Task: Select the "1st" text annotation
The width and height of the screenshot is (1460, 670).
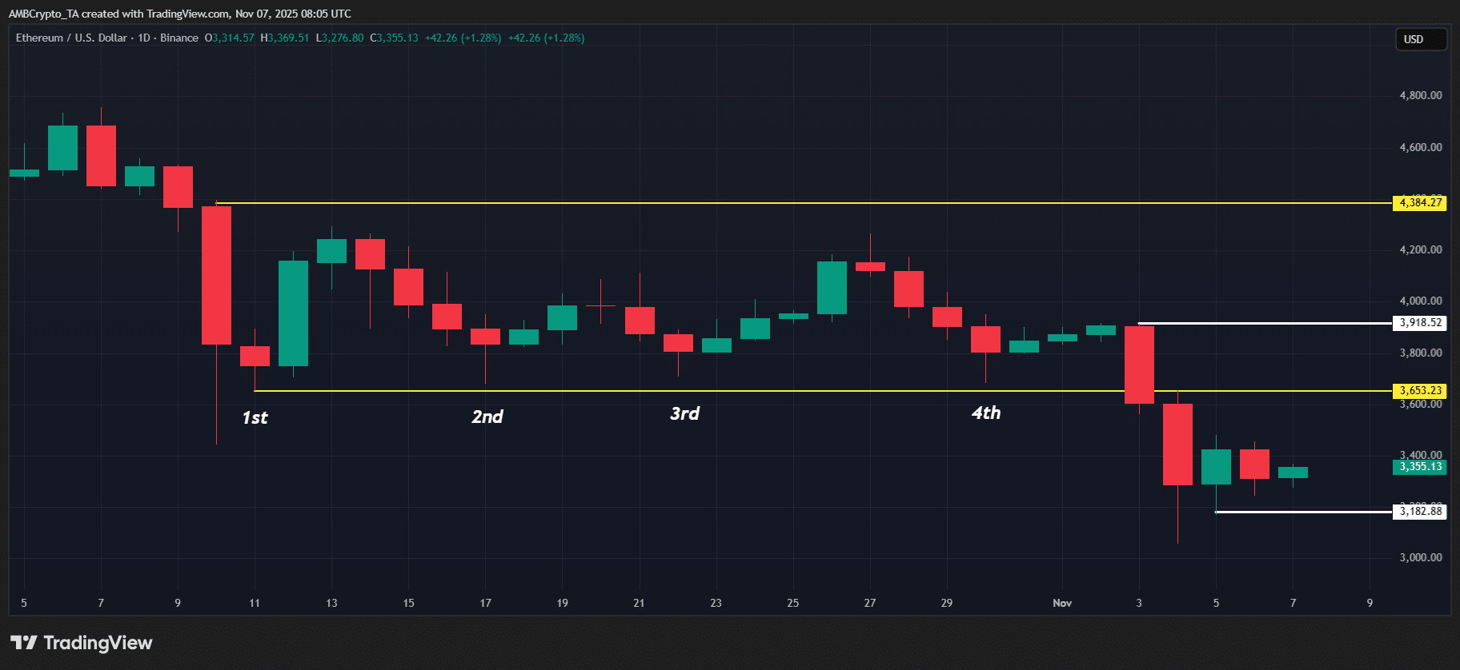Action: (255, 417)
